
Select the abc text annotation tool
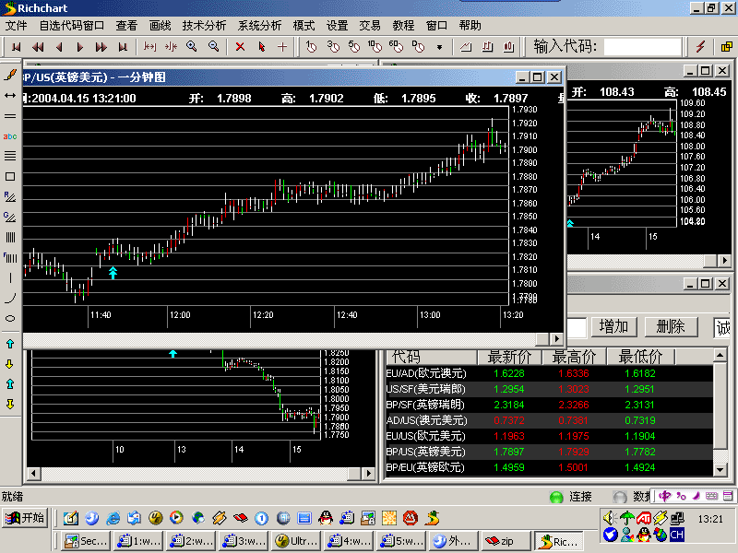pos(10,136)
